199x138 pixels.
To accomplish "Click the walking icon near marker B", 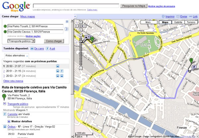I will 194,67.
